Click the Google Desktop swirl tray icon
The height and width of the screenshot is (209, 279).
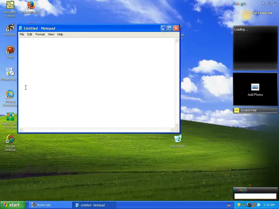[249, 205]
